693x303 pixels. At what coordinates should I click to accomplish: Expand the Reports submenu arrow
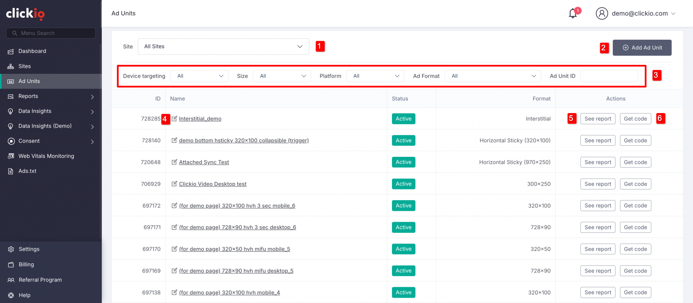[92, 97]
